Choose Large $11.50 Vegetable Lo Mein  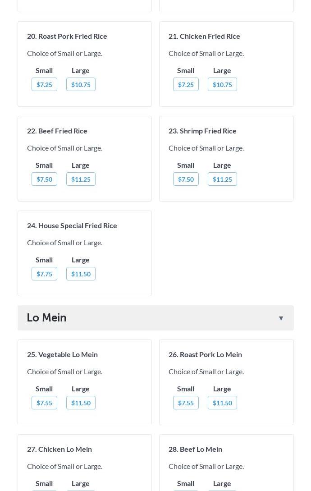coord(81,403)
